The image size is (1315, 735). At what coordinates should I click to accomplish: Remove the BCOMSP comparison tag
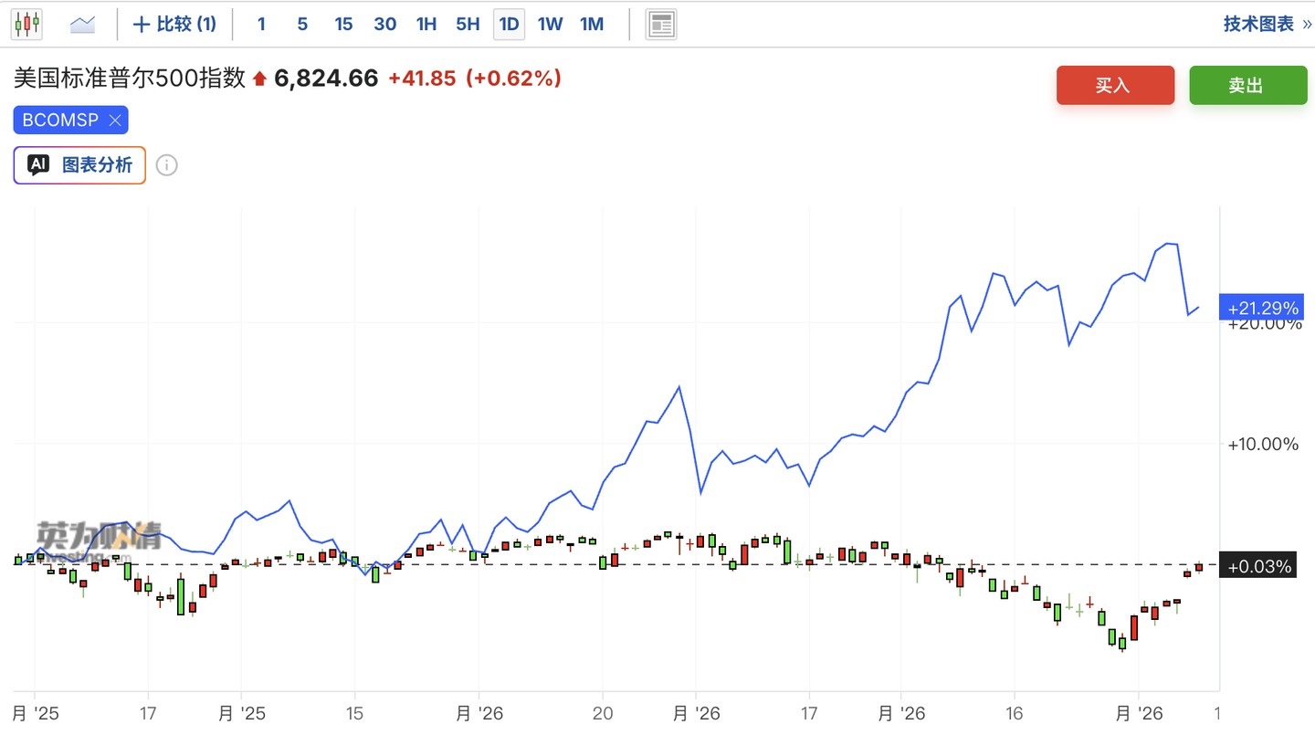(x=115, y=120)
